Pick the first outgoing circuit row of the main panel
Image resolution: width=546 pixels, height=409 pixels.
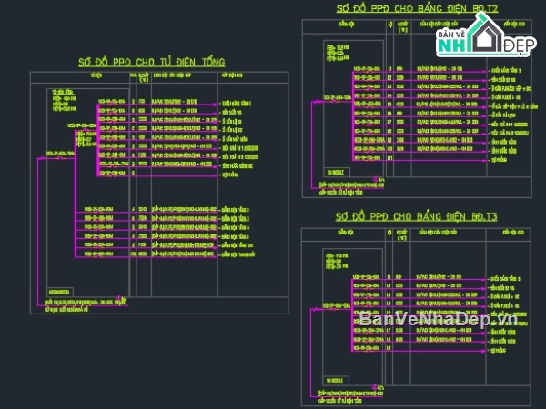tap(113, 104)
